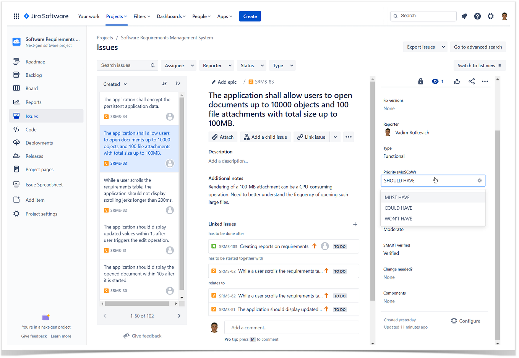Open the Deployments panel
Image resolution: width=519 pixels, height=358 pixels.
40,143
